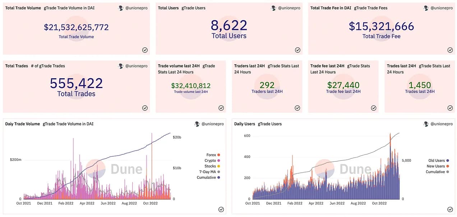
Task: Open gTrade Trade Fees query title
Action: point(371,8)
